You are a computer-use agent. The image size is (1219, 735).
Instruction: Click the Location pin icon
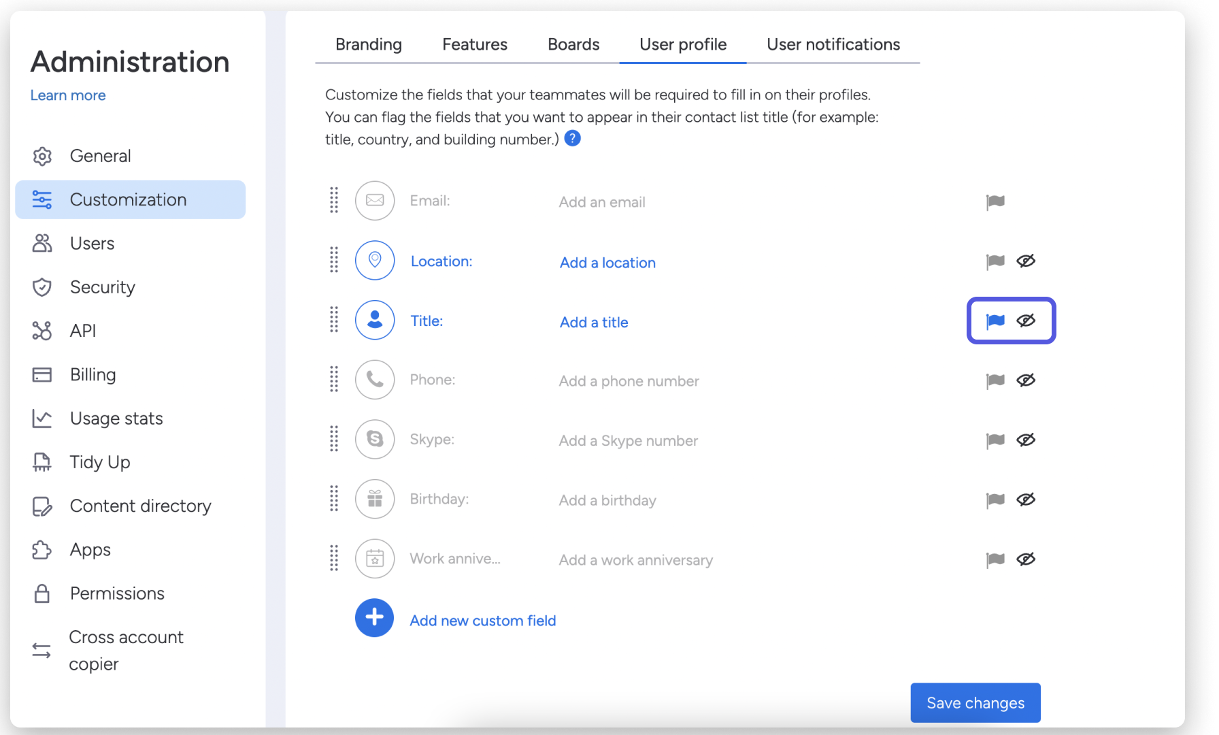[x=375, y=261]
